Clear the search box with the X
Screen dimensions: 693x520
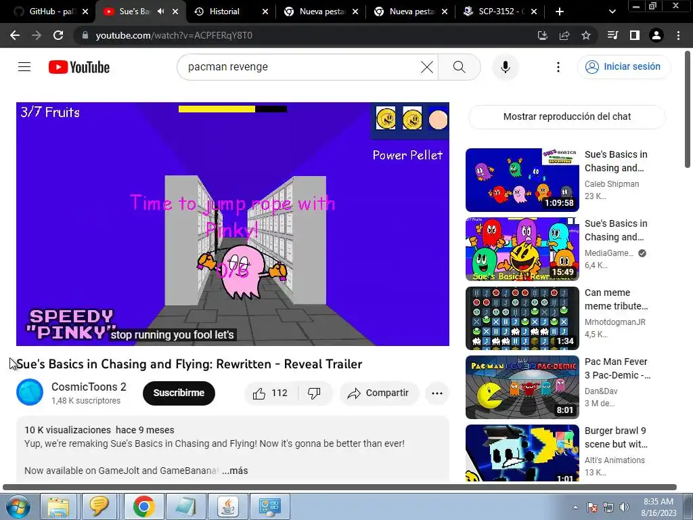(x=426, y=67)
